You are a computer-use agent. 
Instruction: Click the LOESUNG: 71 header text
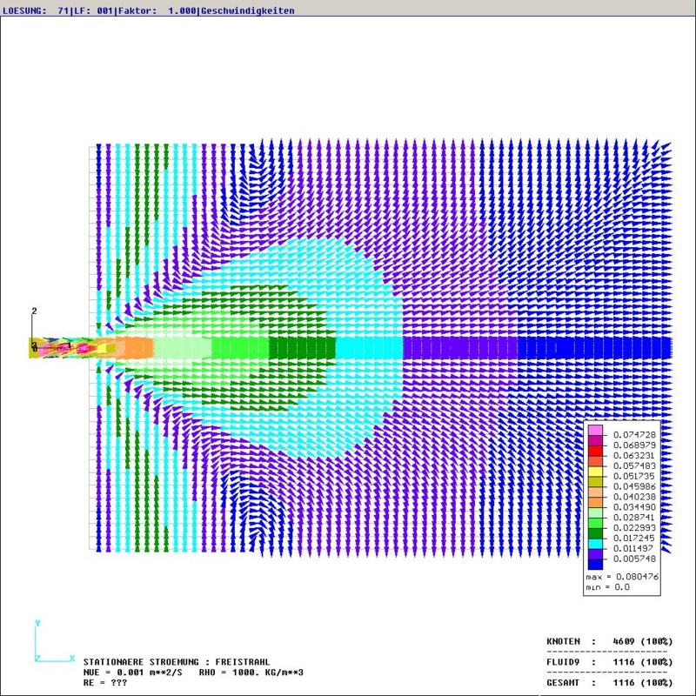[35, 10]
